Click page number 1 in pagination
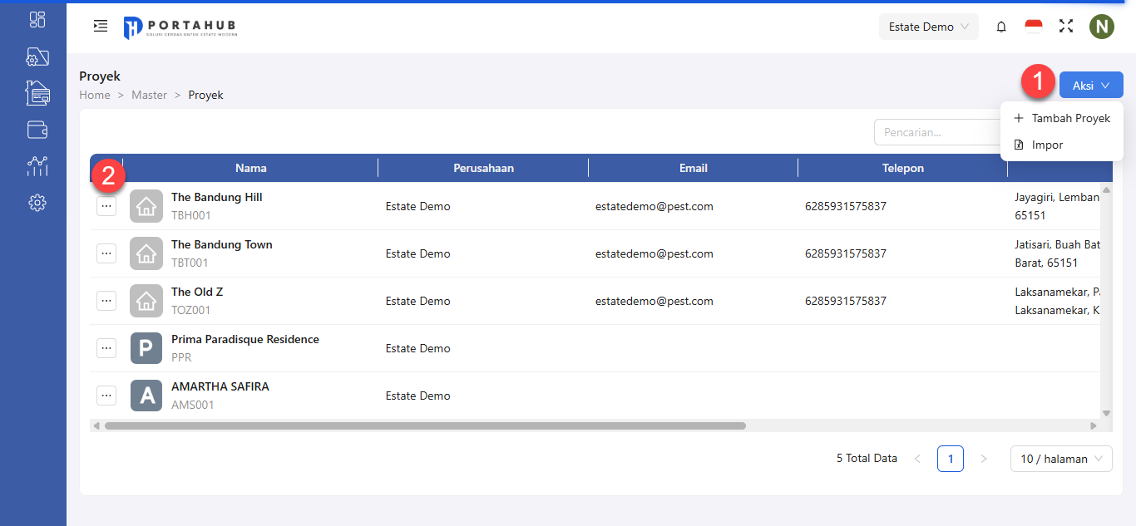 click(951, 459)
